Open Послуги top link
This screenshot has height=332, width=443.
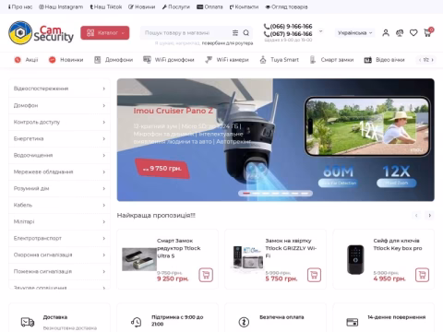click(x=176, y=6)
